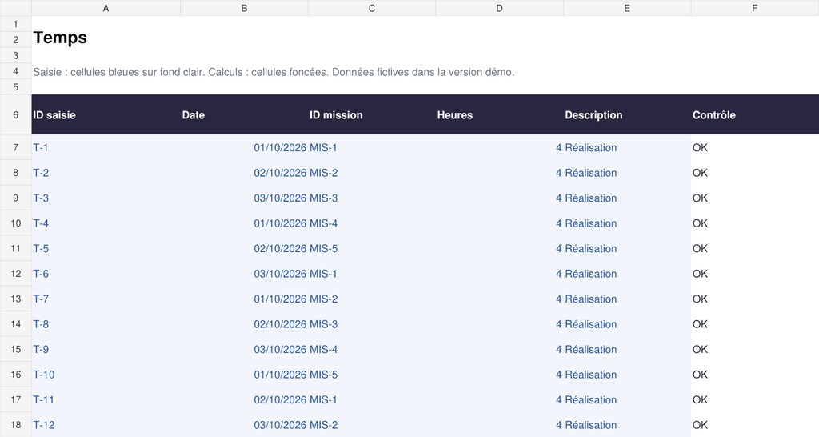Select cell containing T-10
819x437 pixels.
(x=106, y=375)
